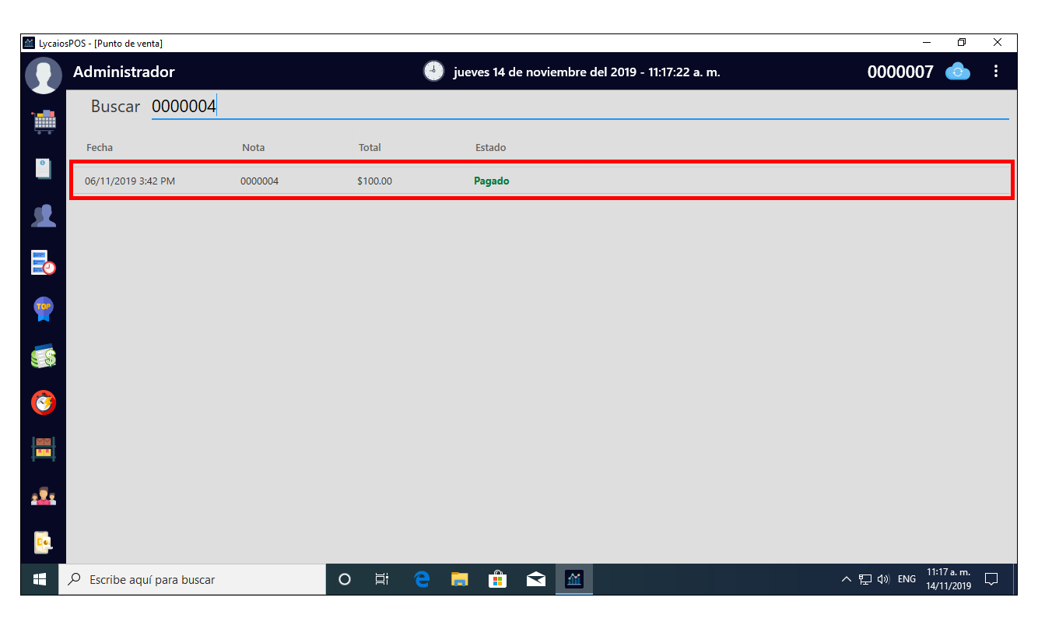Click the Fecha column header
Viewport: 1038px width, 629px height.
(x=100, y=147)
